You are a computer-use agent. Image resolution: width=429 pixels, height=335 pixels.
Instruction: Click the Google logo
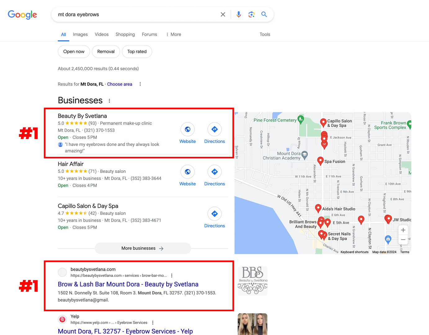coord(22,15)
